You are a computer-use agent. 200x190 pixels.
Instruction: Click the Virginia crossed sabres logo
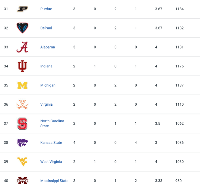click(x=22, y=104)
